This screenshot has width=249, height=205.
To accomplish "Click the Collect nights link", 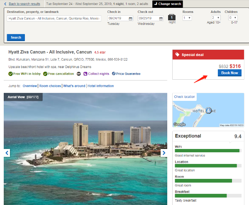I will pyautogui.click(x=99, y=74).
